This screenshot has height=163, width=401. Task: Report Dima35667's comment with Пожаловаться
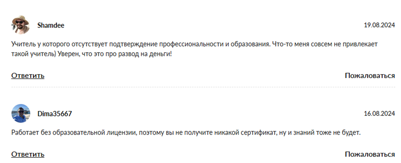pyautogui.click(x=370, y=154)
